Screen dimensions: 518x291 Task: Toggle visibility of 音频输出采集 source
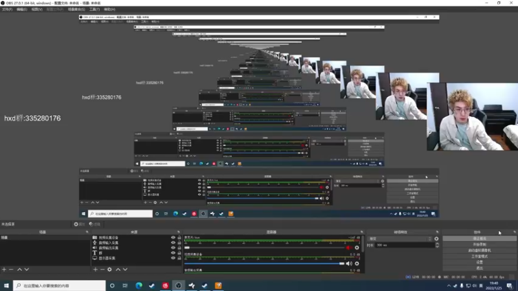(173, 248)
